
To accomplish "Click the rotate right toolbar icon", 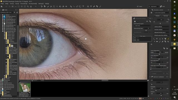I will coord(63,6).
